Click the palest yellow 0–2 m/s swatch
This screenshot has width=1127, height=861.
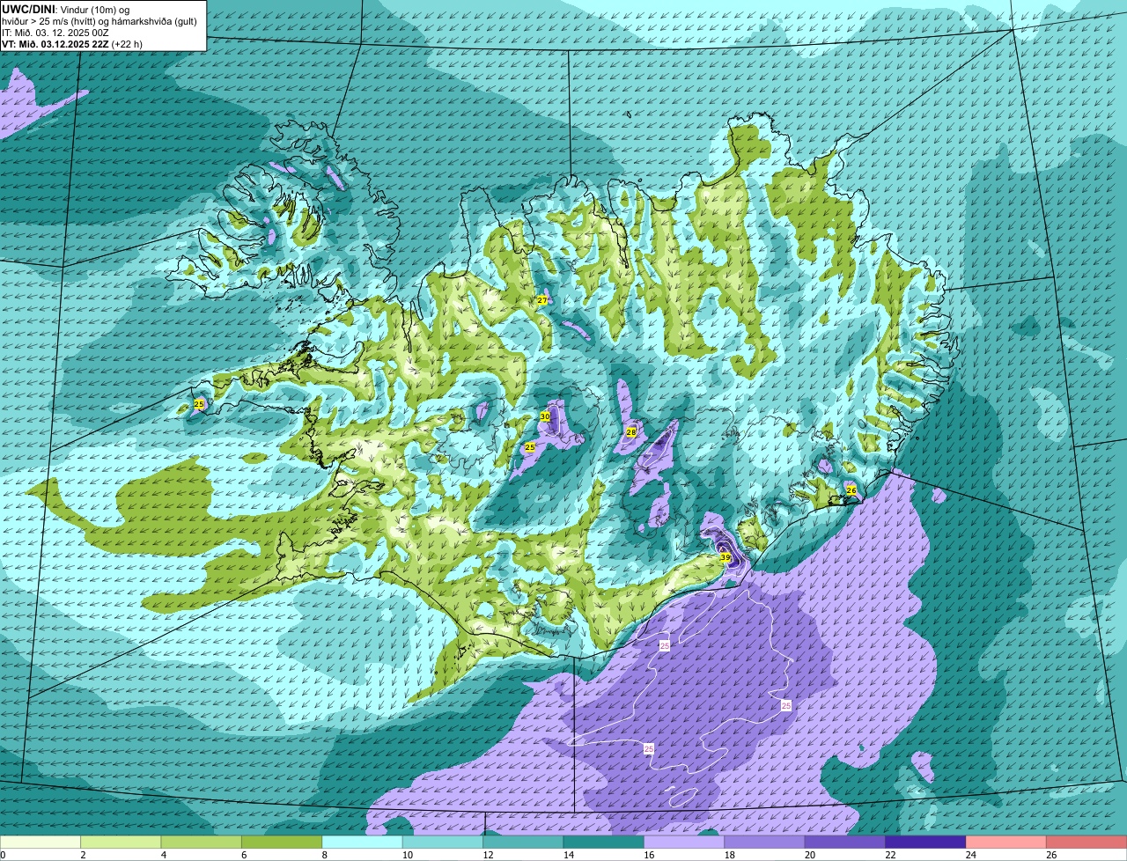coord(41,843)
